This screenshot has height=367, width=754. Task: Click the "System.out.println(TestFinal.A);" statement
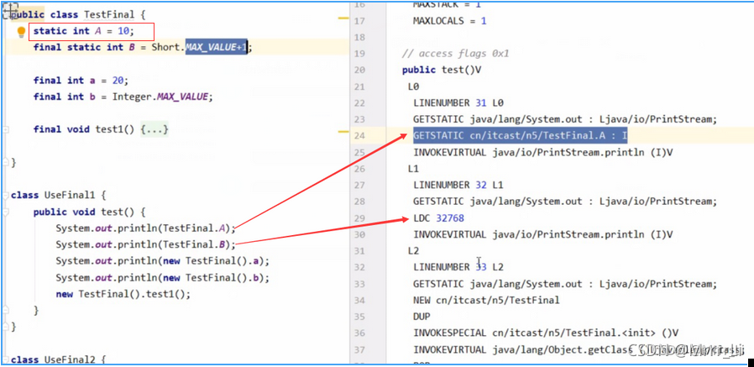[x=145, y=228]
